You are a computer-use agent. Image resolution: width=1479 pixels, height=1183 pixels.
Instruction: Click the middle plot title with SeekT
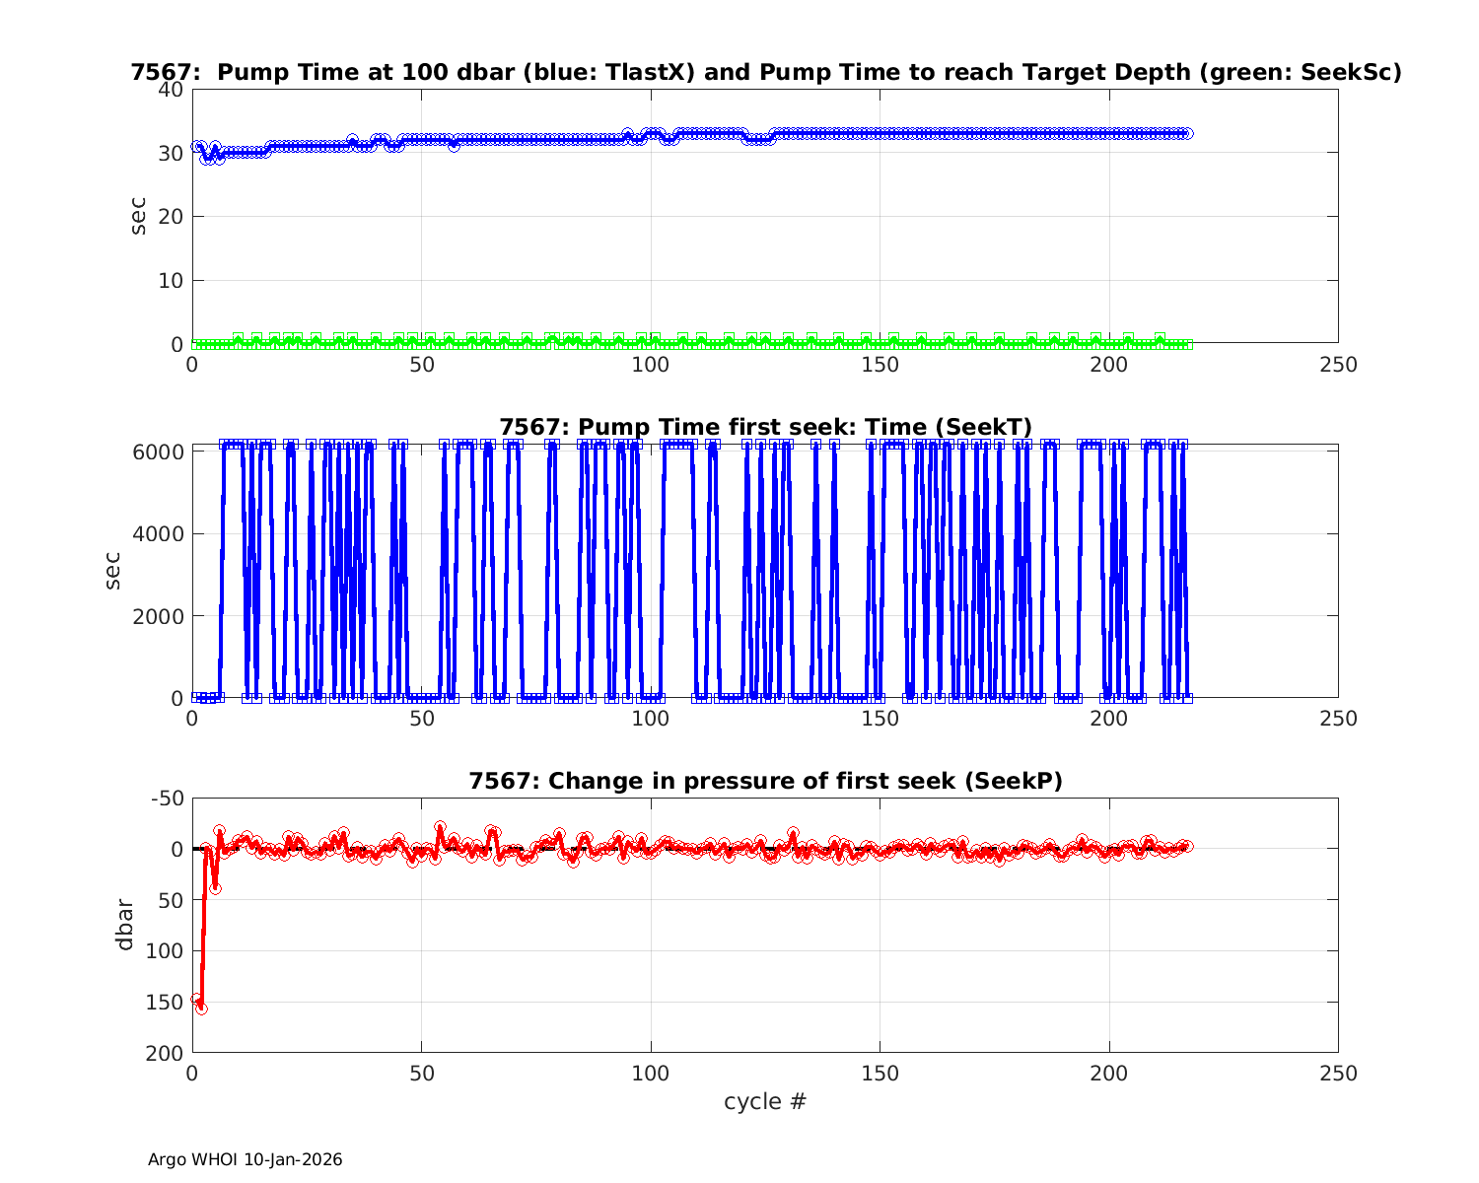(765, 427)
